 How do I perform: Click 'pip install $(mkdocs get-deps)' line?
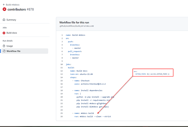tap(93, 107)
